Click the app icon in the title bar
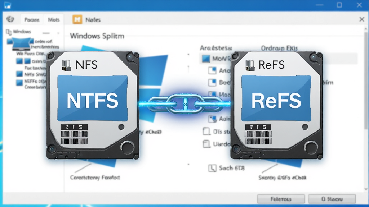369x207 pixels. pos(8,5)
